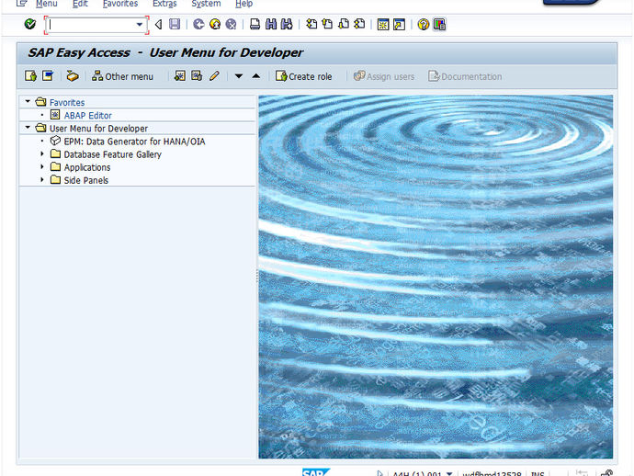This screenshot has height=476, width=634.
Task: Click the Cancel icon in standard toolbar
Action: click(x=231, y=24)
